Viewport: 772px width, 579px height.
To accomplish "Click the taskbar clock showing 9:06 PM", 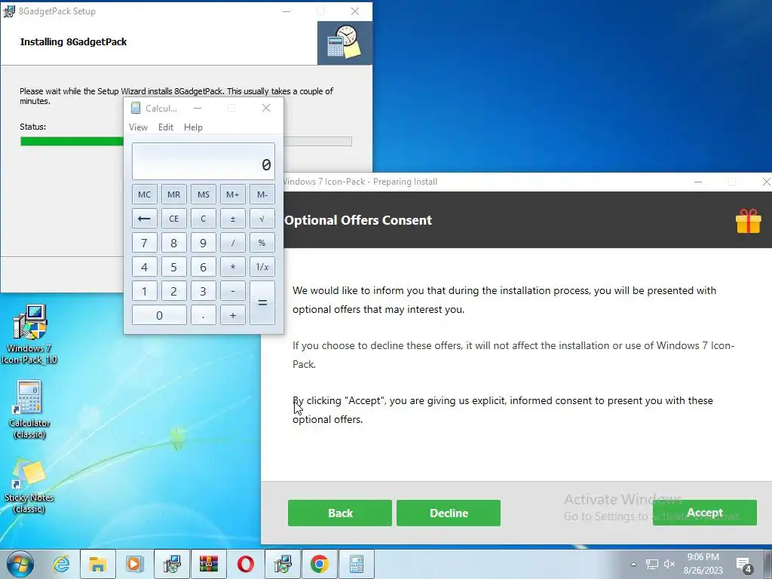I will click(703, 564).
